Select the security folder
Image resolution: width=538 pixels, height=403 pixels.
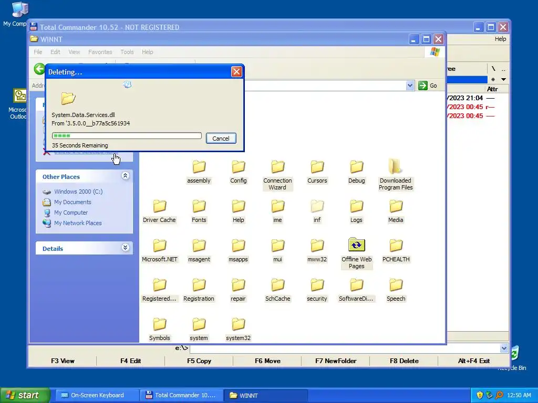point(317,290)
